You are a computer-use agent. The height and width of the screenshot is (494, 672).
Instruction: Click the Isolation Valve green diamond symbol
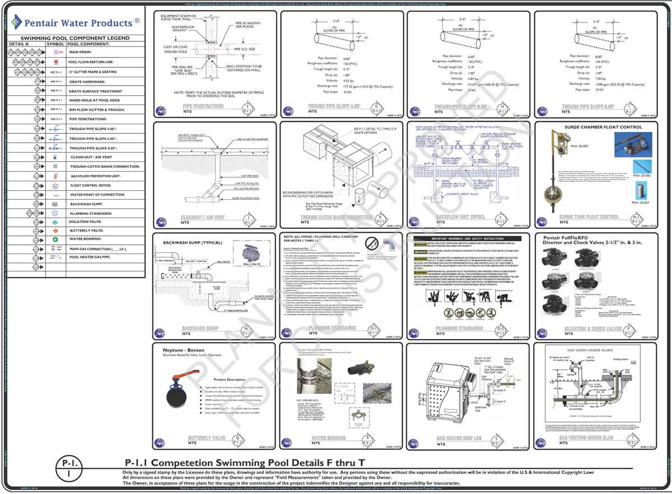(55, 223)
